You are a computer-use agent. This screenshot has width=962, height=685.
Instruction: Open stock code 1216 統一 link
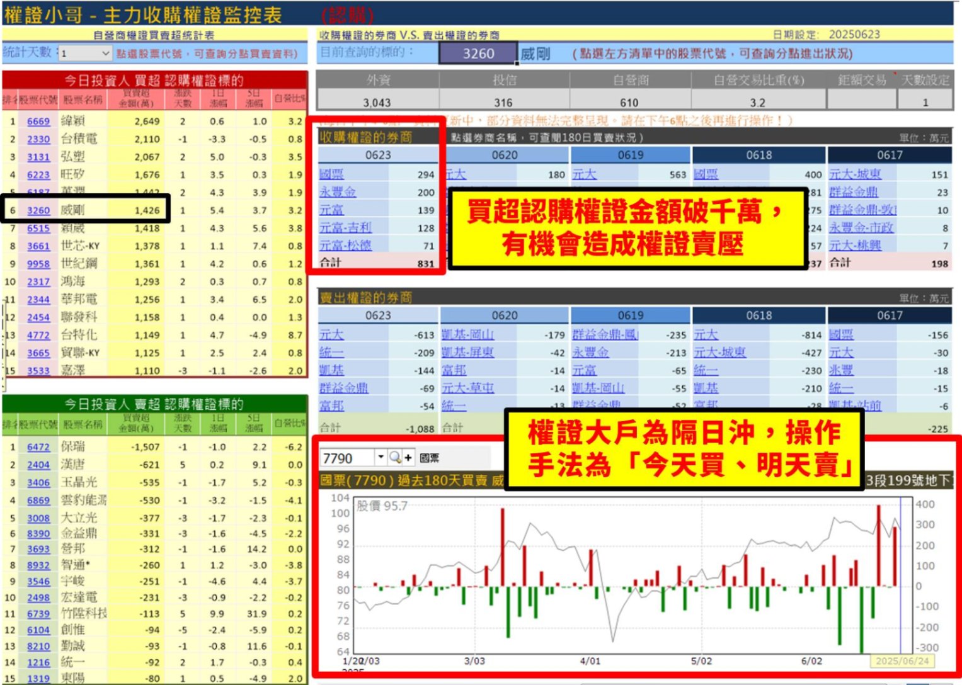tap(38, 662)
